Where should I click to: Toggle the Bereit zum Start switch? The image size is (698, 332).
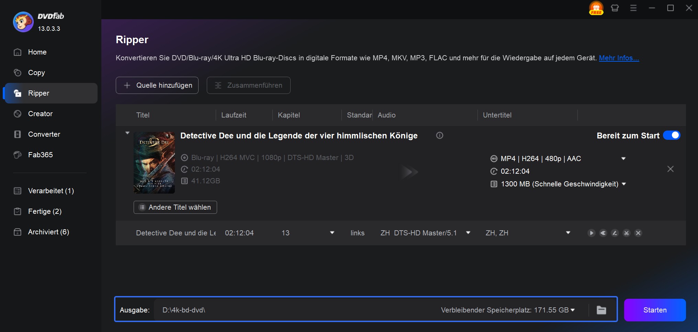tap(672, 135)
